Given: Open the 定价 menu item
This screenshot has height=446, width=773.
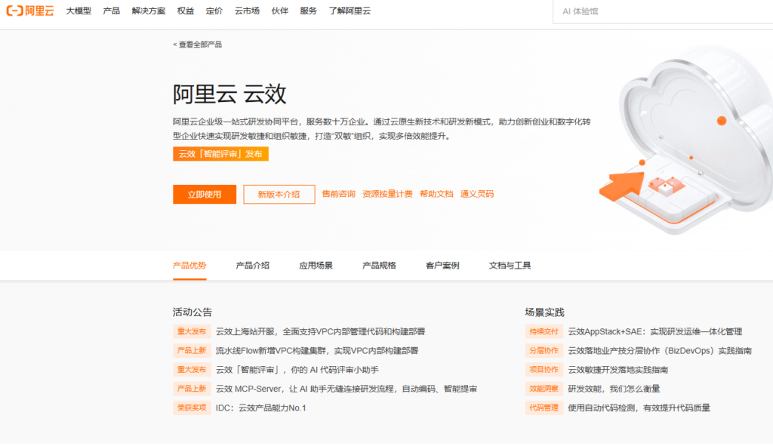Looking at the screenshot, I should point(214,11).
